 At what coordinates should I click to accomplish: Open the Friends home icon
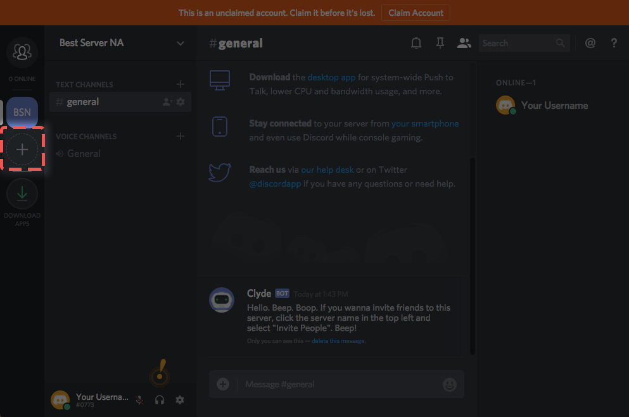pos(22,52)
